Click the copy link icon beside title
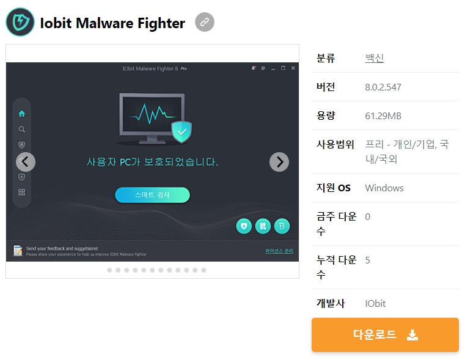Screen dimensions: 465x360 204,22
